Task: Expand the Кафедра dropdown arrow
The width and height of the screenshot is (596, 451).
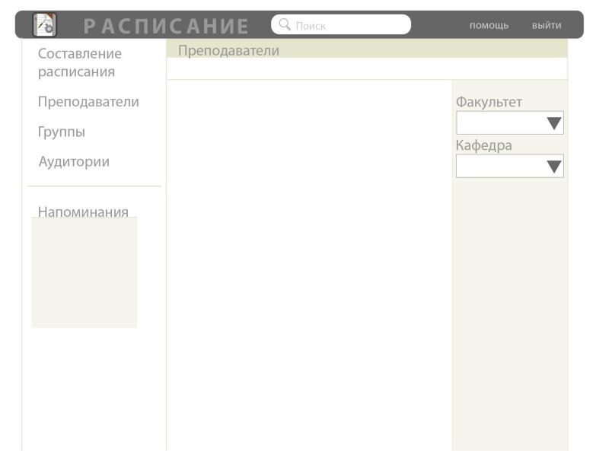Action: pyautogui.click(x=554, y=167)
